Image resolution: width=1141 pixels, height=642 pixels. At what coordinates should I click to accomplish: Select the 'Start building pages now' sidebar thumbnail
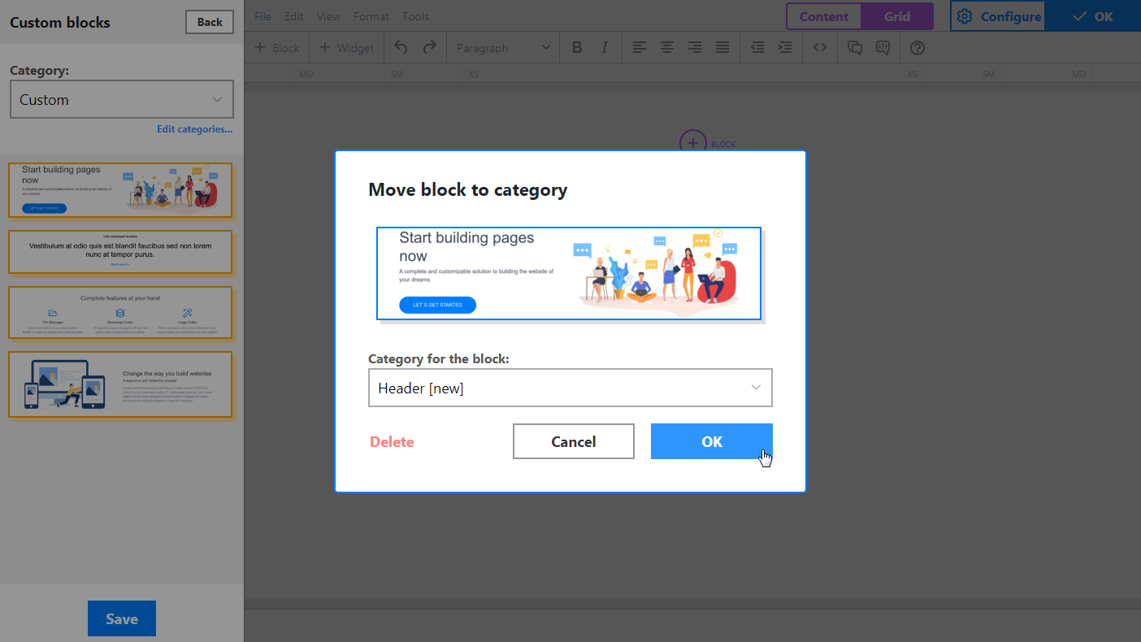[x=120, y=190]
